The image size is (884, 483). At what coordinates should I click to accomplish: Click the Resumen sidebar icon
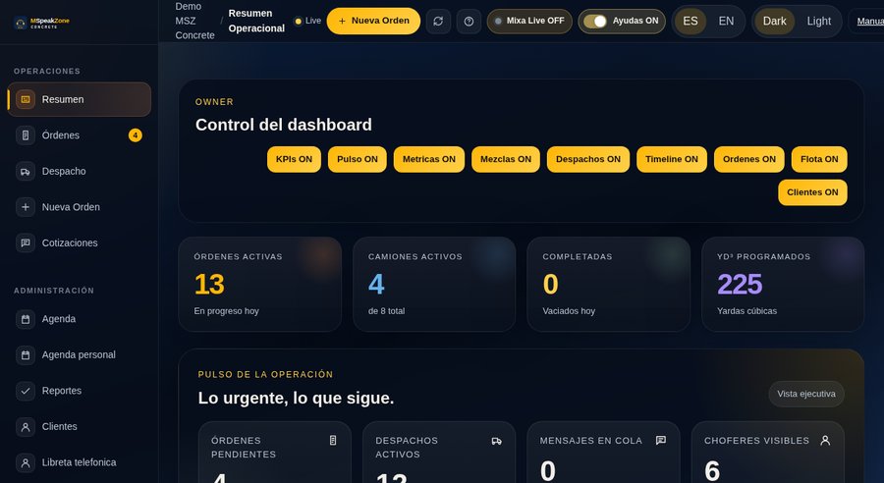coord(26,99)
